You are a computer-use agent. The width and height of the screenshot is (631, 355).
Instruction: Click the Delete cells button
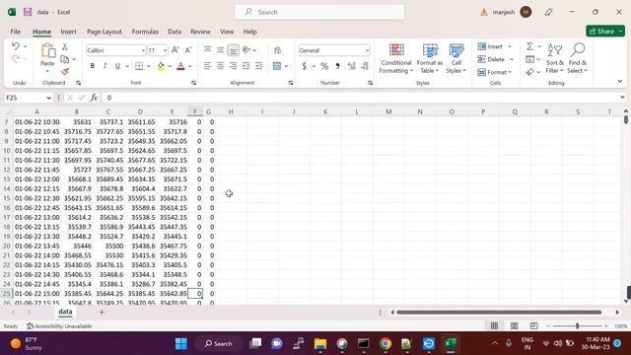coord(491,59)
